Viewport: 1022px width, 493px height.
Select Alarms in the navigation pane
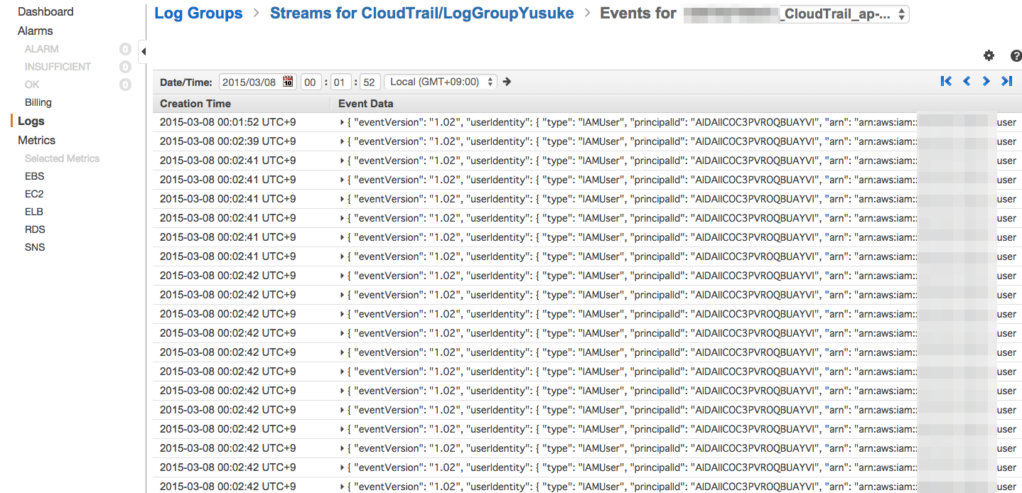coord(34,31)
